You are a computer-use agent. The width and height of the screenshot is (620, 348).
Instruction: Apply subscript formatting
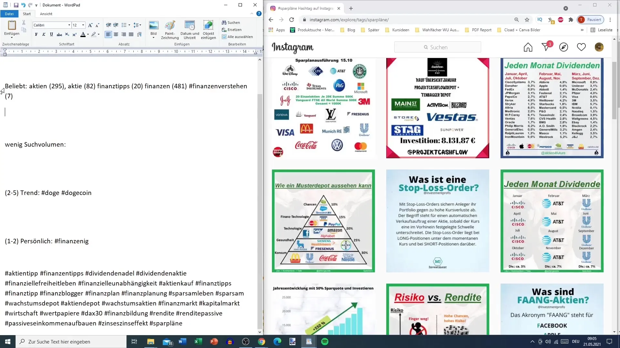[x=67, y=34]
